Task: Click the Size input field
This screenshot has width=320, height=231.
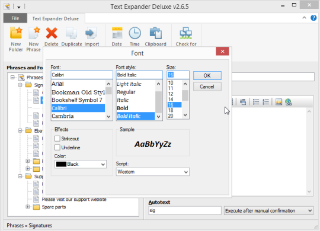Action: click(x=178, y=75)
